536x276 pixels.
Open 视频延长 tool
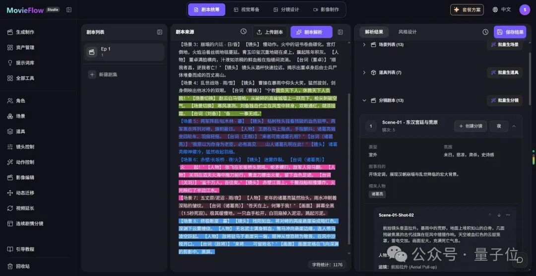tap(21, 208)
